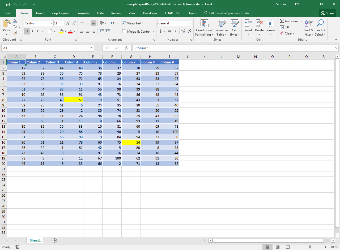The image size is (340, 250).
Task: Click the Format Painter brush icon
Action: click(15, 33)
